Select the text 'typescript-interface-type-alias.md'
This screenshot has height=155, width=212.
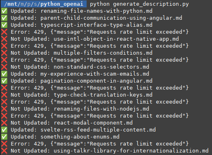click(97, 25)
